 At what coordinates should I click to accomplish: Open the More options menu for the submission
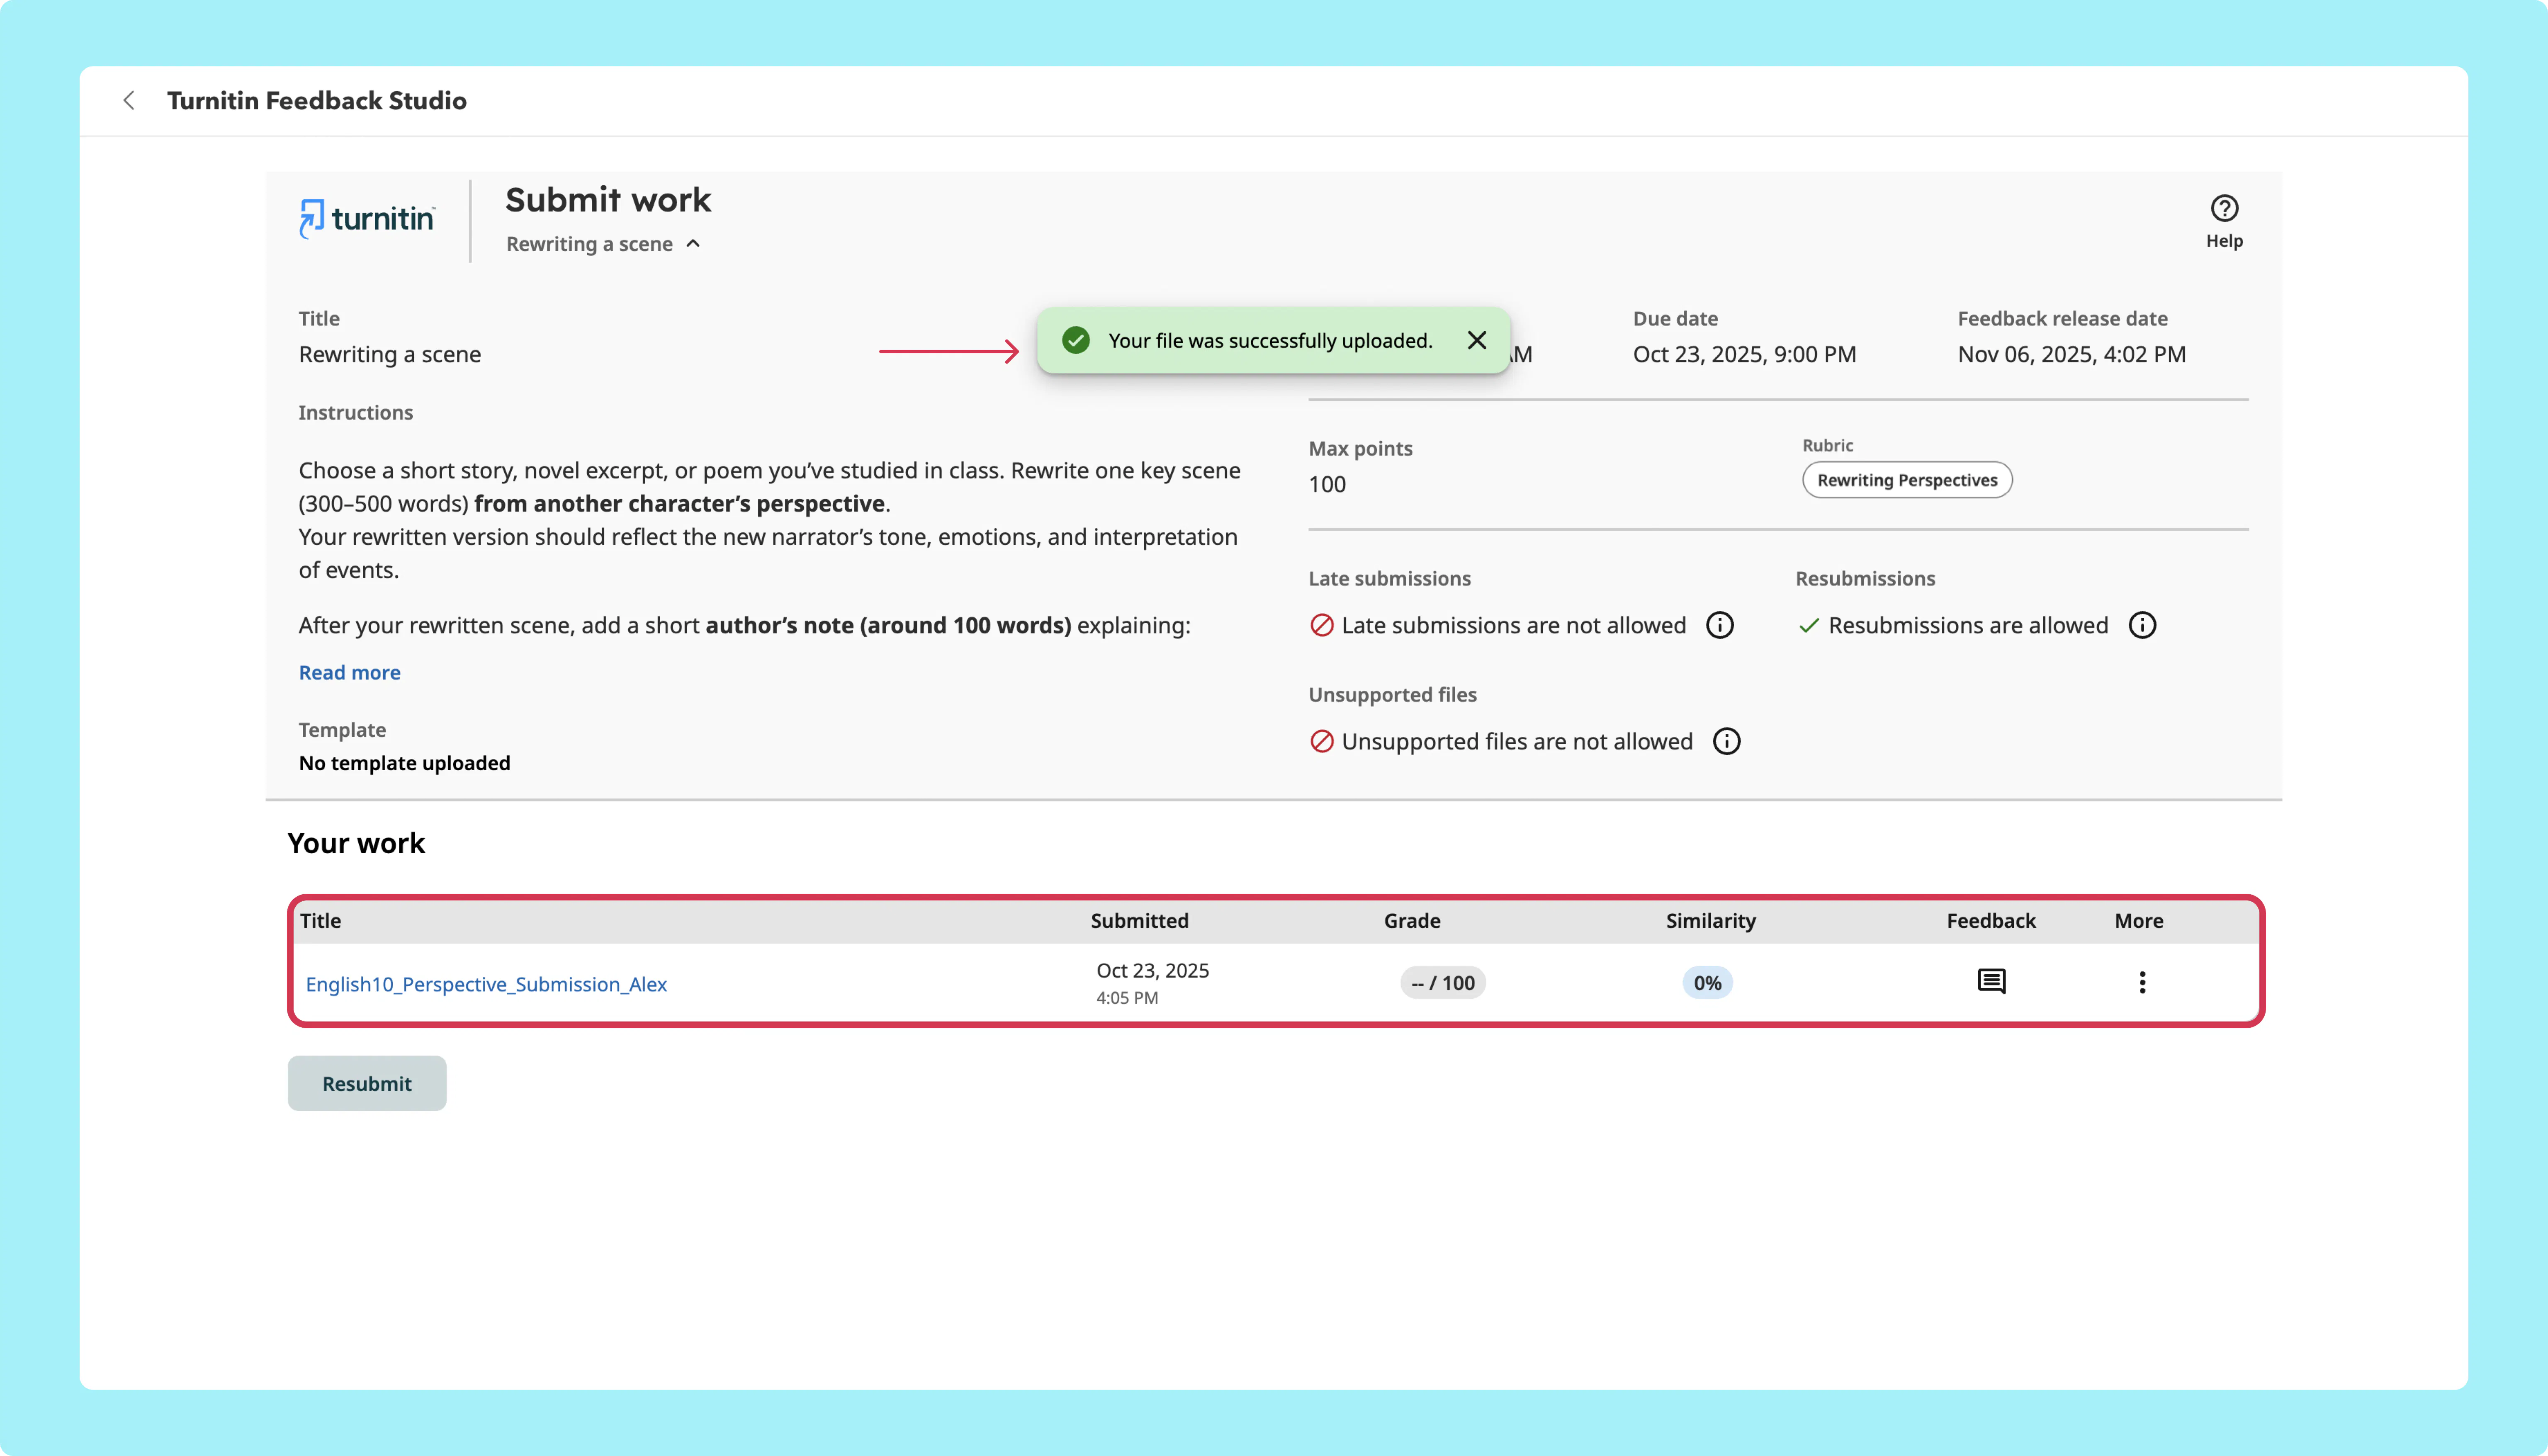pyautogui.click(x=2142, y=982)
